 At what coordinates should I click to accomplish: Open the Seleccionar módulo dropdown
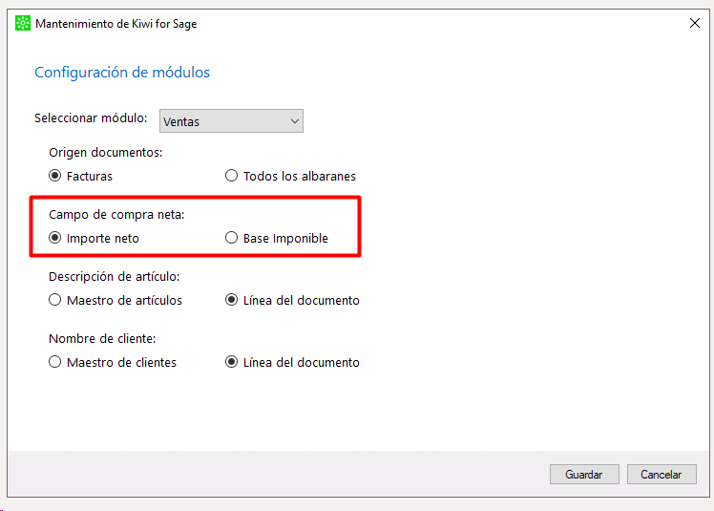point(231,121)
